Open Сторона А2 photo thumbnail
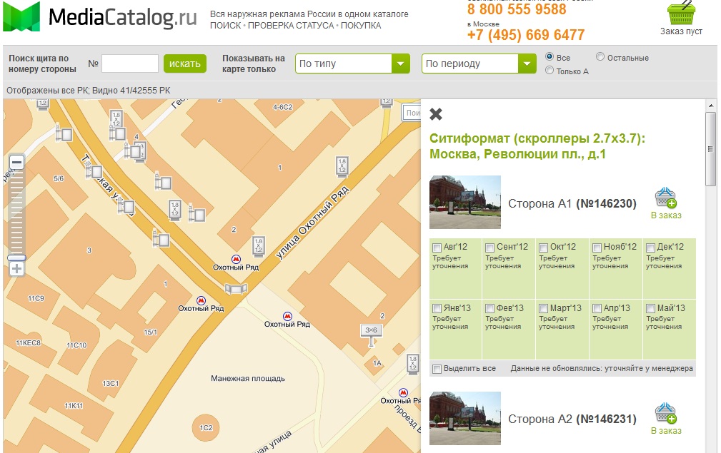721x453 pixels. click(x=465, y=418)
